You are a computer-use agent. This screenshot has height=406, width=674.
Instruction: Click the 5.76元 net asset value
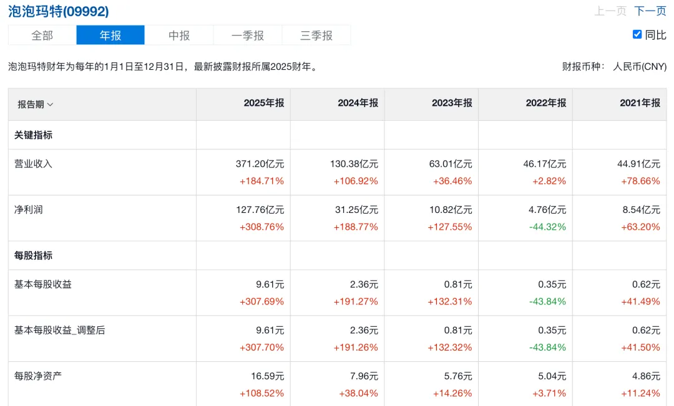458,376
